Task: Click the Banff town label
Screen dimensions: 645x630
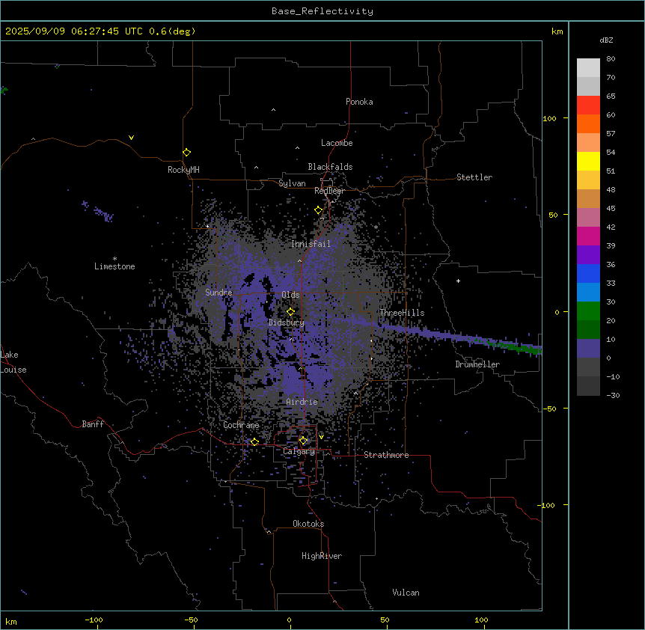Action: (x=93, y=424)
